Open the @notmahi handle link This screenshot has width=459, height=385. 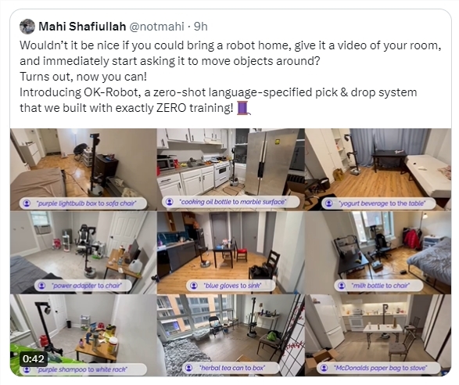(x=156, y=27)
